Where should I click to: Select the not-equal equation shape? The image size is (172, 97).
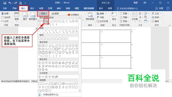point(56,77)
